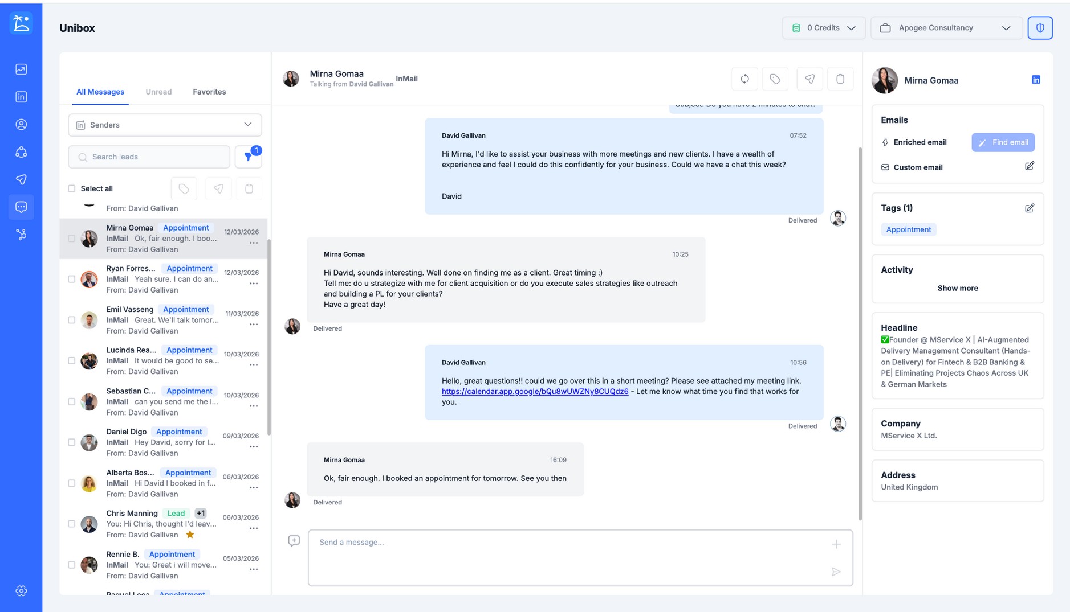Tick the checkbox for Mirna Gomaa
Viewport: 1070px width, 612px height.
tap(72, 239)
